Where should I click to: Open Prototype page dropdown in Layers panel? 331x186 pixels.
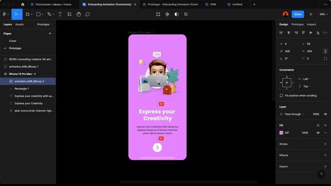tap(44, 24)
